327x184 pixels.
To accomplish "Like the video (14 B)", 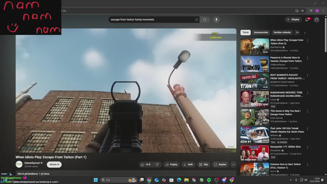I will [146, 165].
